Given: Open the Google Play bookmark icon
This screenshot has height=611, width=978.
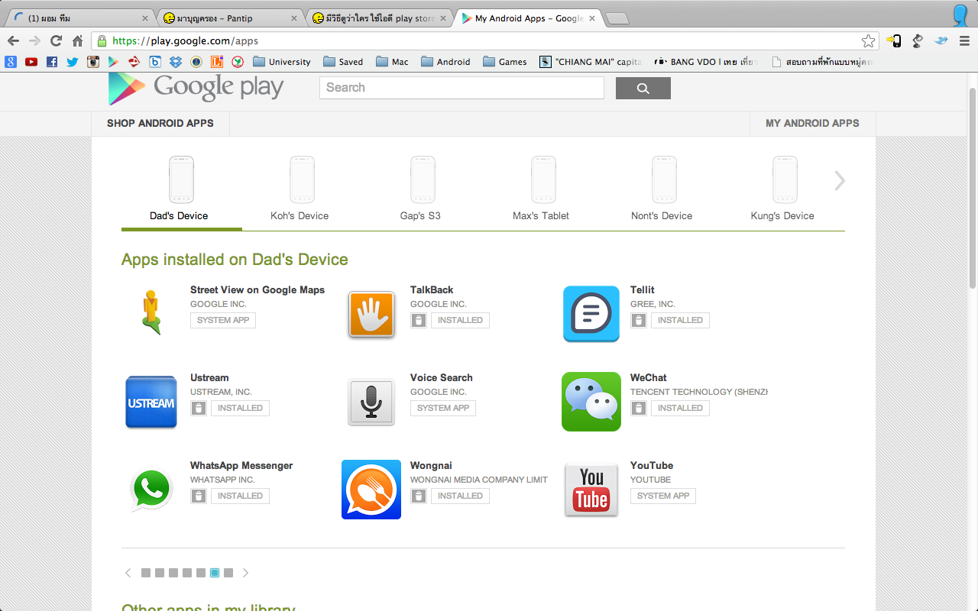Looking at the screenshot, I should click(113, 62).
